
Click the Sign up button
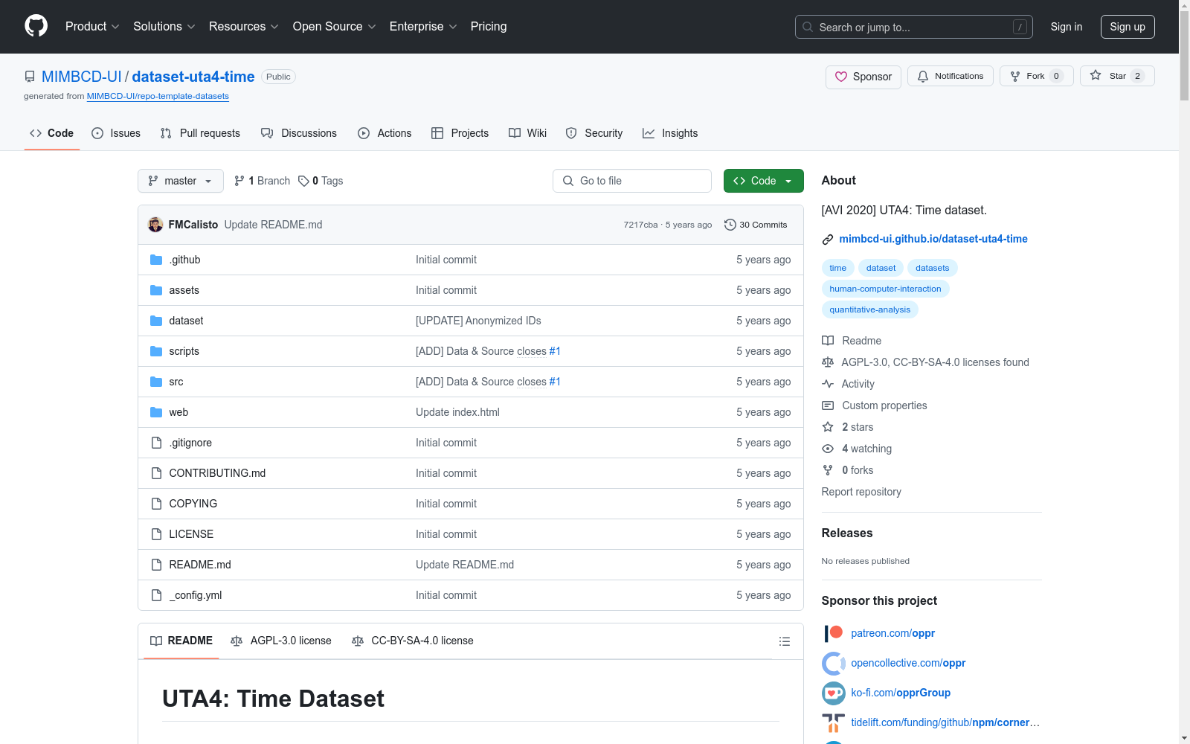click(1128, 27)
